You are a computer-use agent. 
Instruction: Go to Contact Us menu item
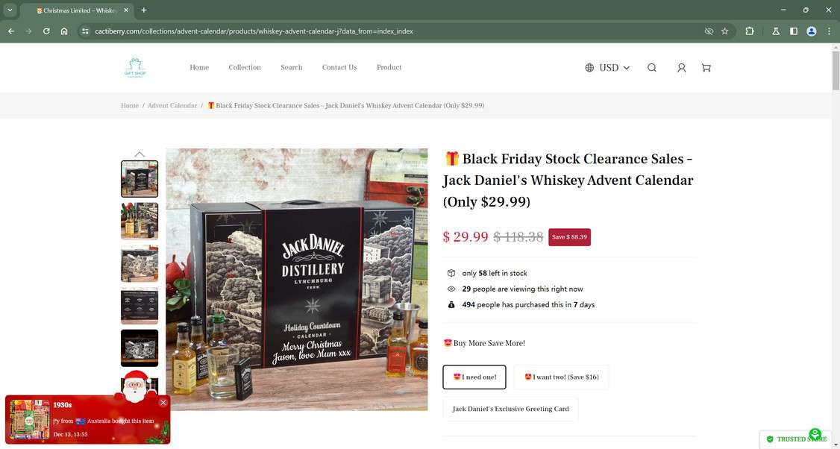(339, 68)
